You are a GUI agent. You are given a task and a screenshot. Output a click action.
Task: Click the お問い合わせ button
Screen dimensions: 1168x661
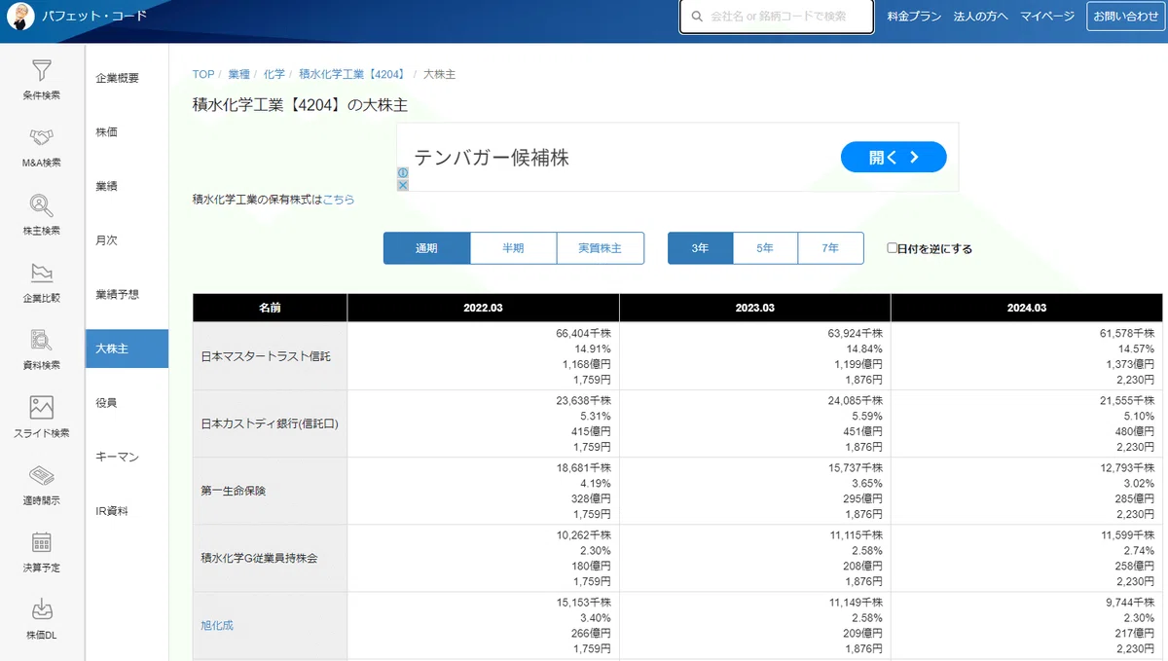coord(1126,17)
